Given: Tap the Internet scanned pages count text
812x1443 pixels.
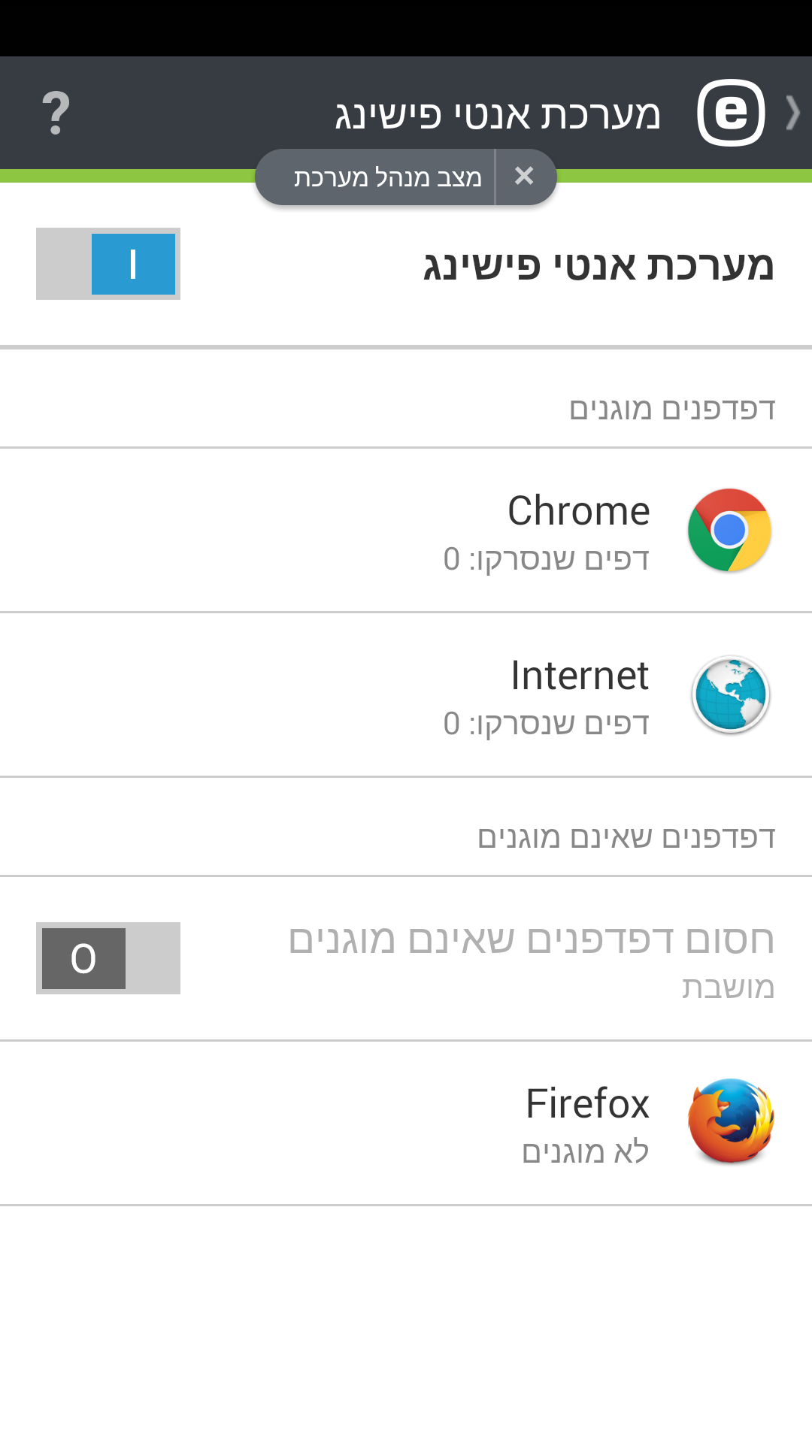Looking at the screenshot, I should coord(546,724).
